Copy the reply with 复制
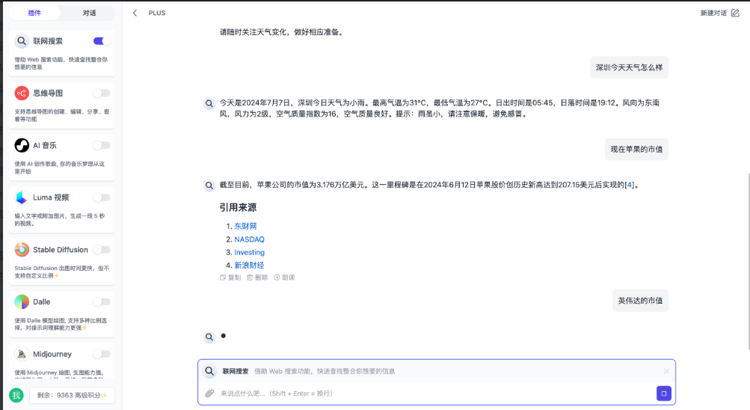The width and height of the screenshot is (750, 410). pyautogui.click(x=230, y=278)
